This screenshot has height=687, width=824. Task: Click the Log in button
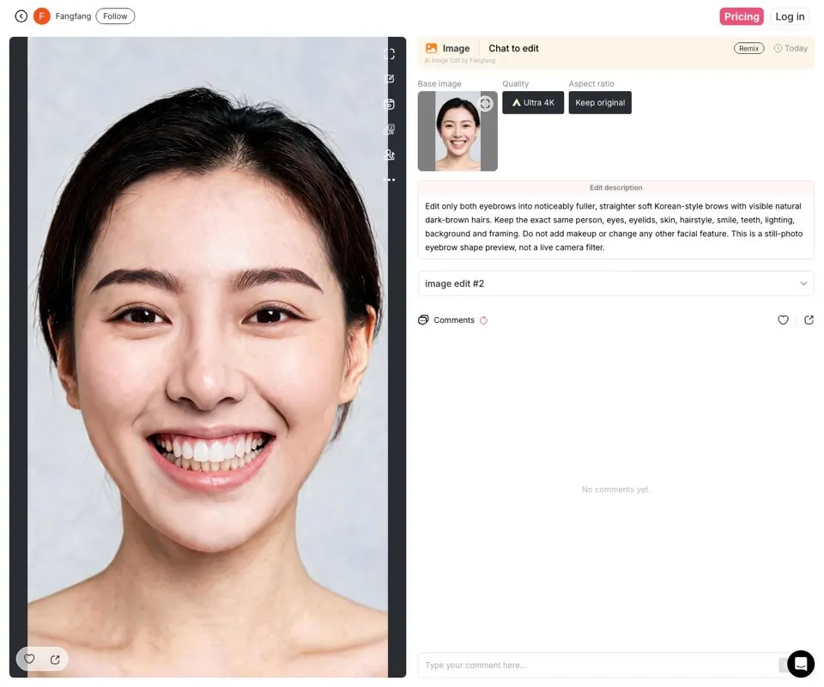coord(790,16)
